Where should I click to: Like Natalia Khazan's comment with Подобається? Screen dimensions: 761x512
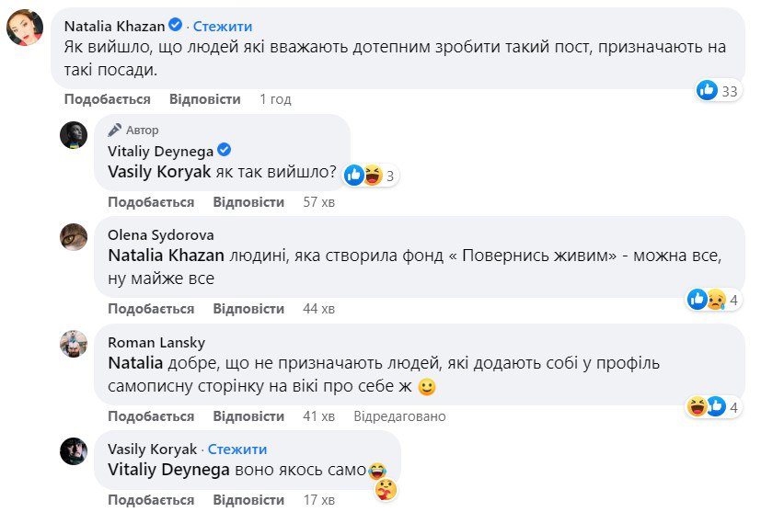tap(107, 98)
